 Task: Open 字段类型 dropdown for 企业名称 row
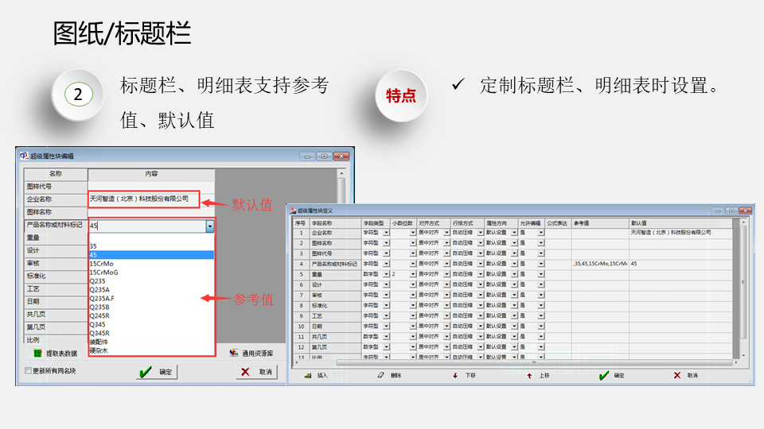coord(387,233)
